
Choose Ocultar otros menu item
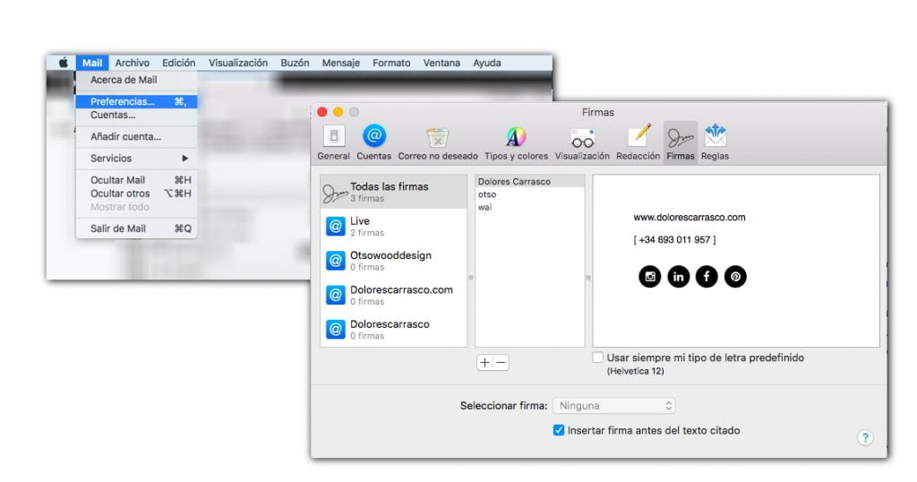136,194
